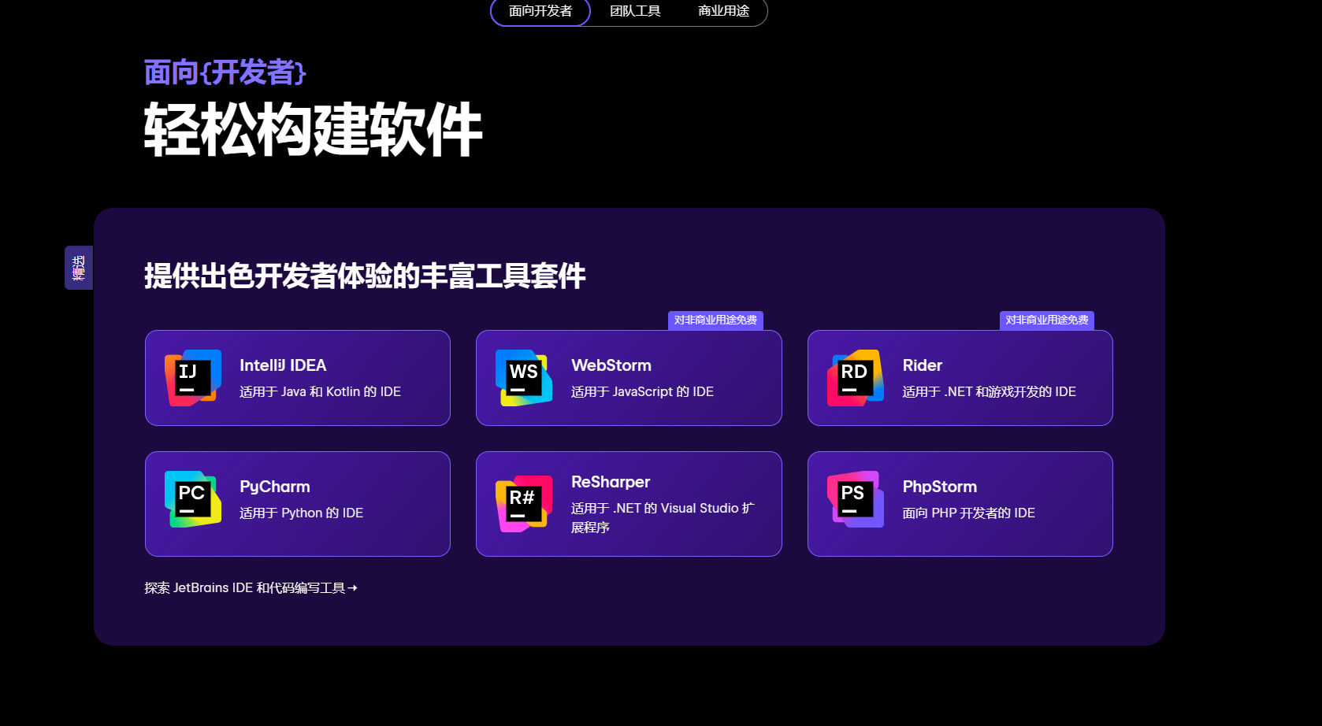Click the purple 面向{开发者} subtitle
This screenshot has height=726, width=1322.
(x=225, y=72)
